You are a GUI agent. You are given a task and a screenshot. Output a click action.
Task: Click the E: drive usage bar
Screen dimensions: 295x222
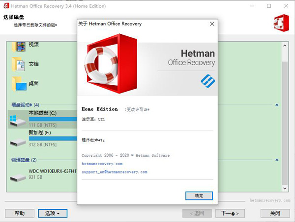click(53, 139)
